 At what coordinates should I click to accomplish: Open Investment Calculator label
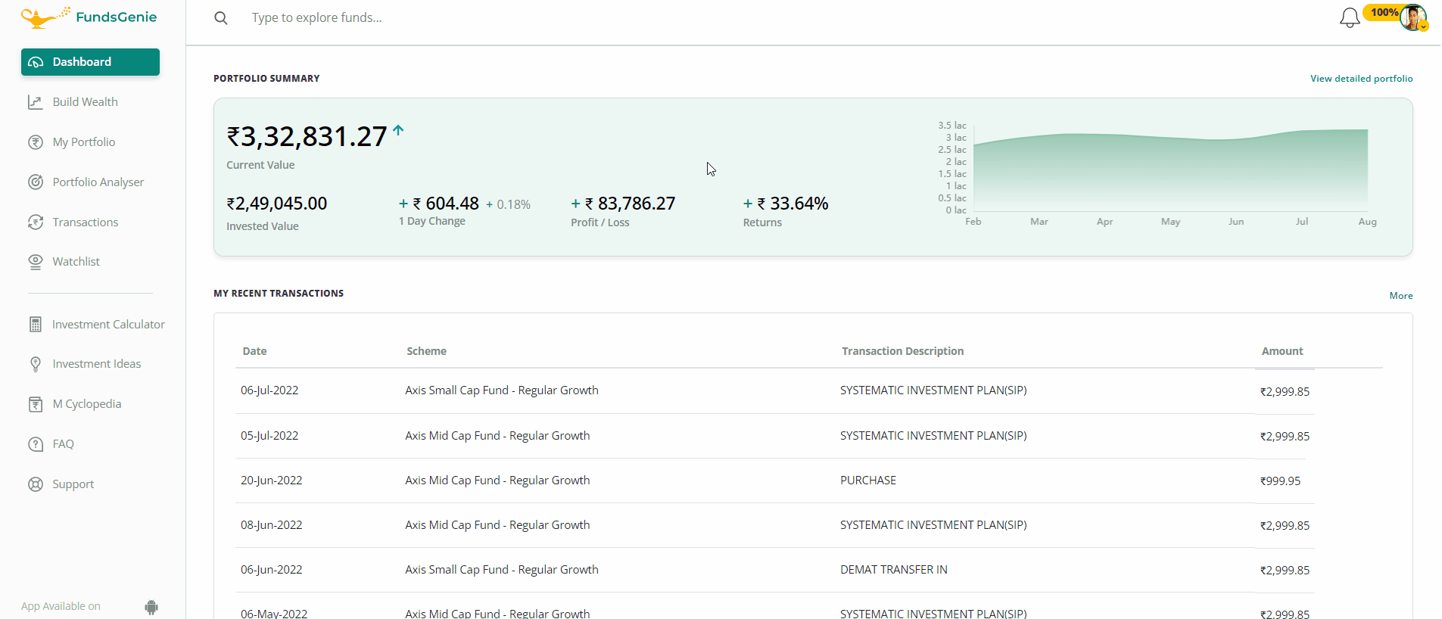108,325
